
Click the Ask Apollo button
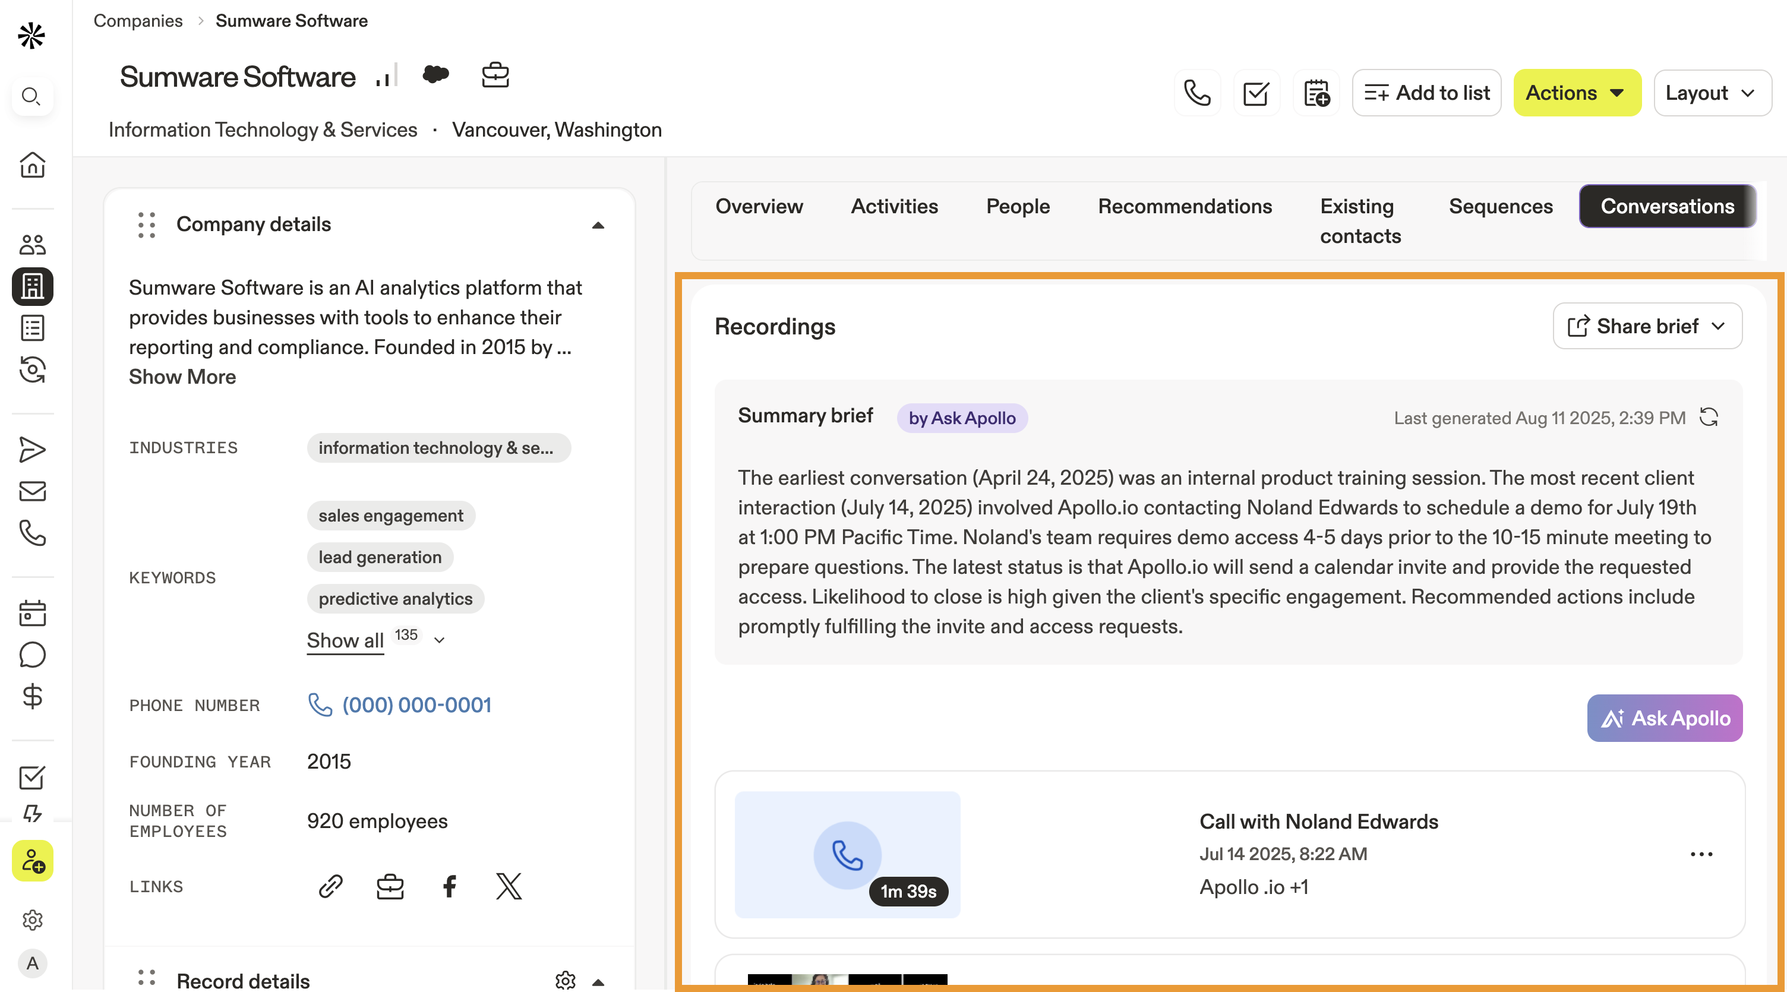click(x=1664, y=718)
